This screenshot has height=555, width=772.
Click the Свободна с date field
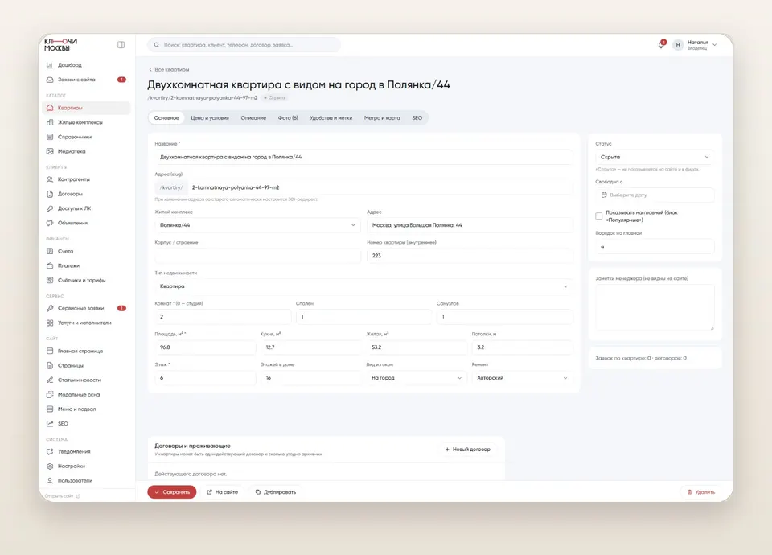pos(655,195)
